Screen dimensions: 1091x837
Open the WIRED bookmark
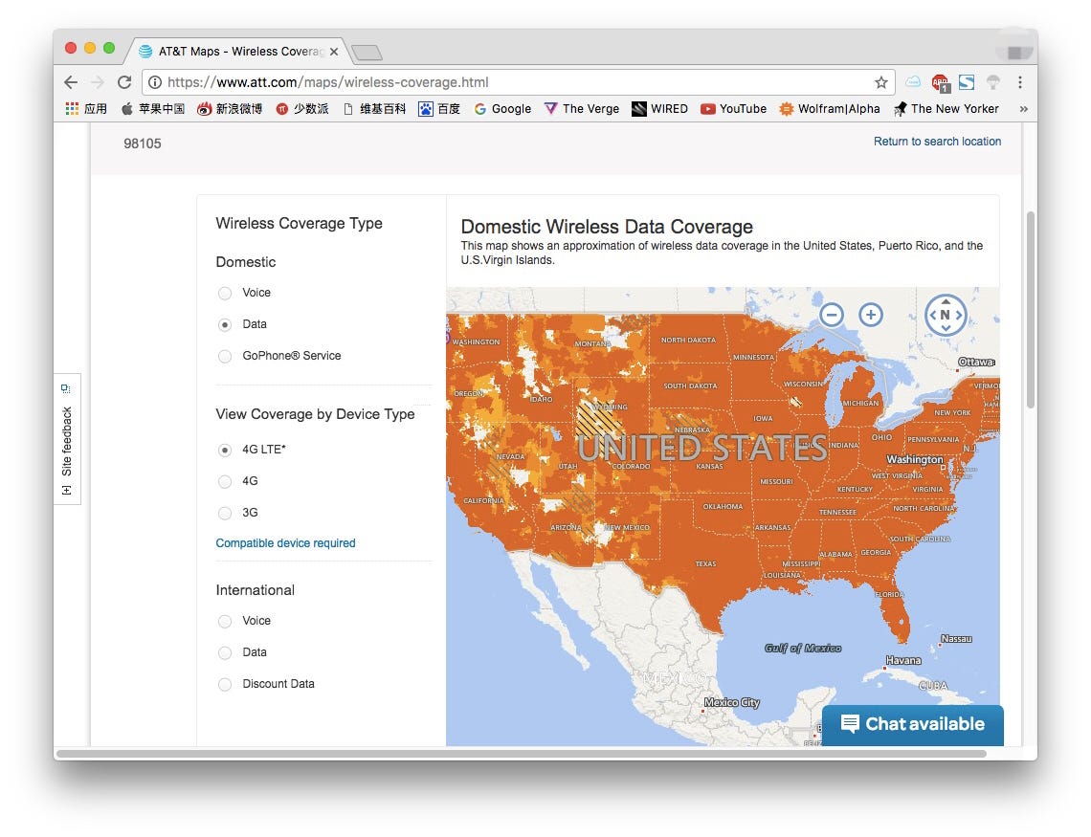point(659,108)
